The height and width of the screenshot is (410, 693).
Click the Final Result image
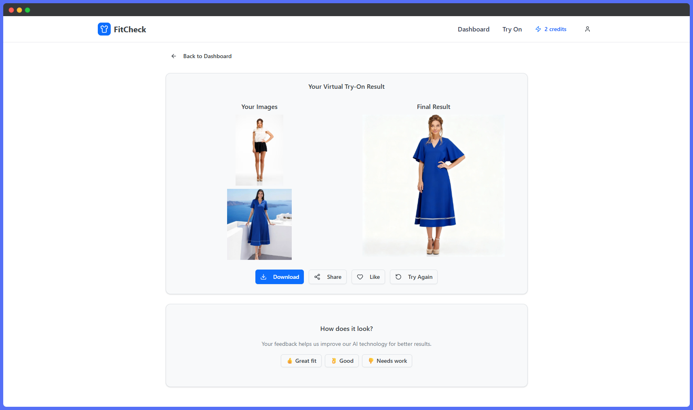click(x=433, y=186)
